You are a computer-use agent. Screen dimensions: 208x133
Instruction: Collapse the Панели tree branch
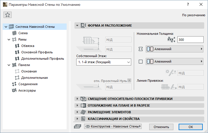(9, 65)
